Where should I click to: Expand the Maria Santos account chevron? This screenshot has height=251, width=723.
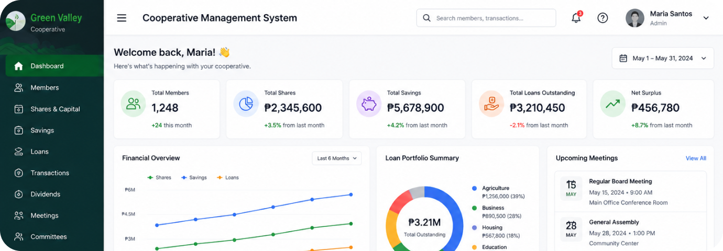706,18
